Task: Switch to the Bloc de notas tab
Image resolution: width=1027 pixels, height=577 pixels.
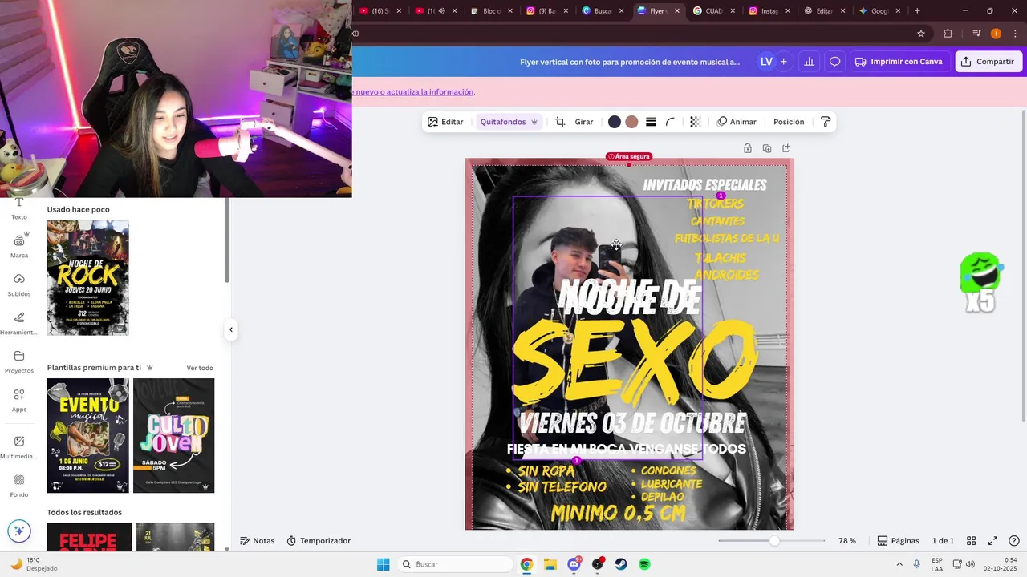Action: pyautogui.click(x=490, y=11)
